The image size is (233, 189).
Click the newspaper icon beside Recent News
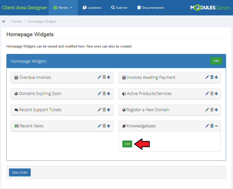(x=17, y=126)
